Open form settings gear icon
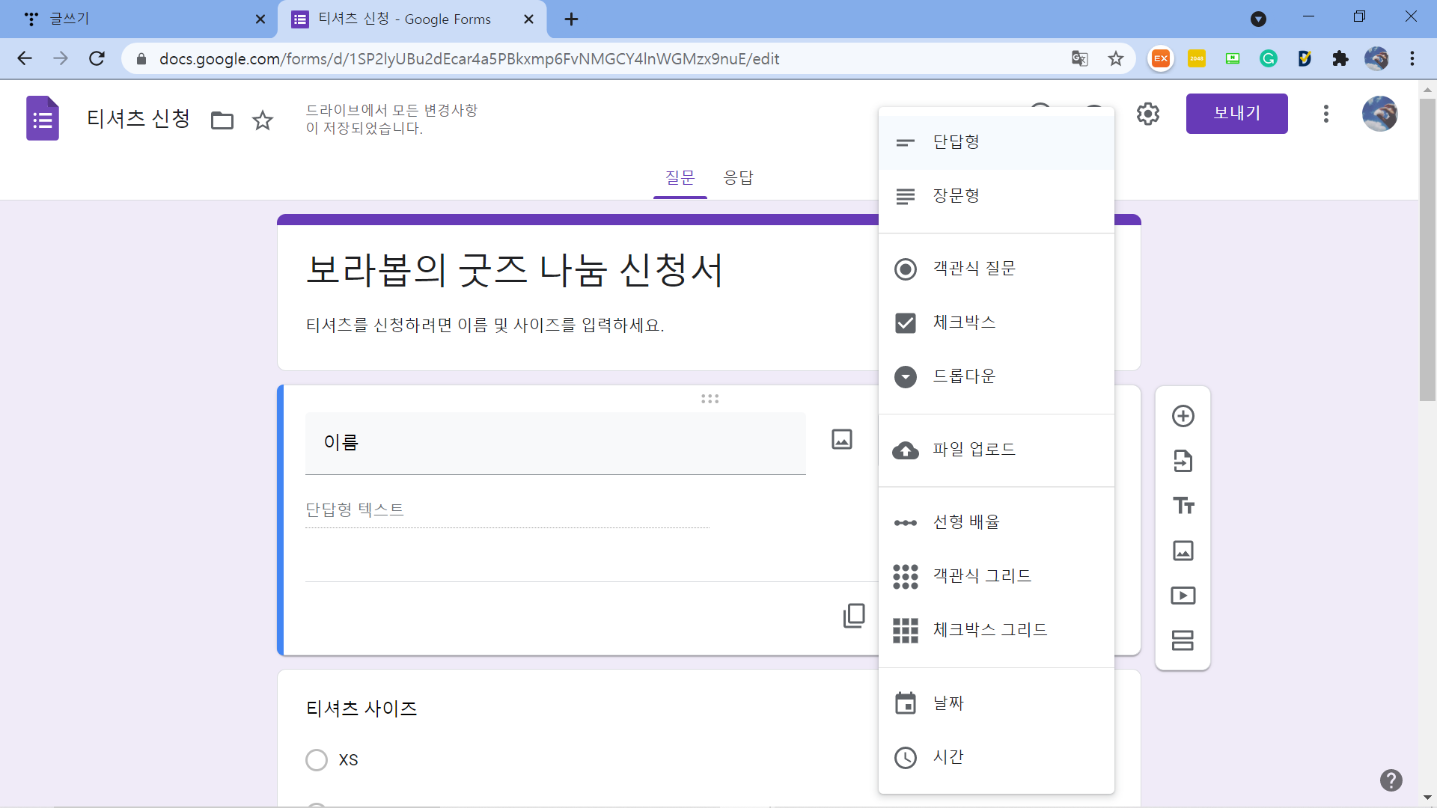Viewport: 1437px width, 808px height. click(1147, 114)
